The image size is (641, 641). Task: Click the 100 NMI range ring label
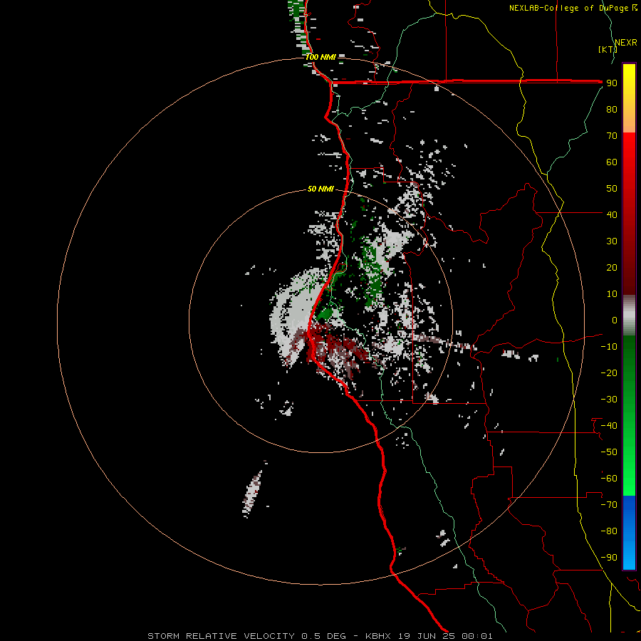point(320,57)
